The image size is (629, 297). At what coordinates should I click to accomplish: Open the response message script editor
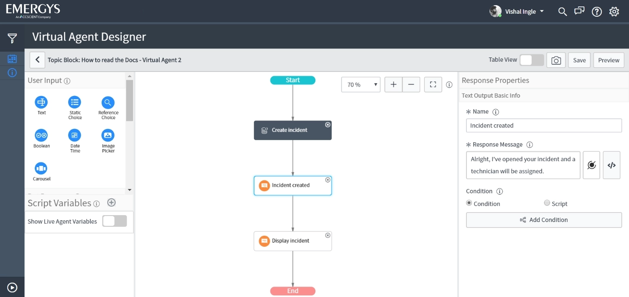pos(612,165)
